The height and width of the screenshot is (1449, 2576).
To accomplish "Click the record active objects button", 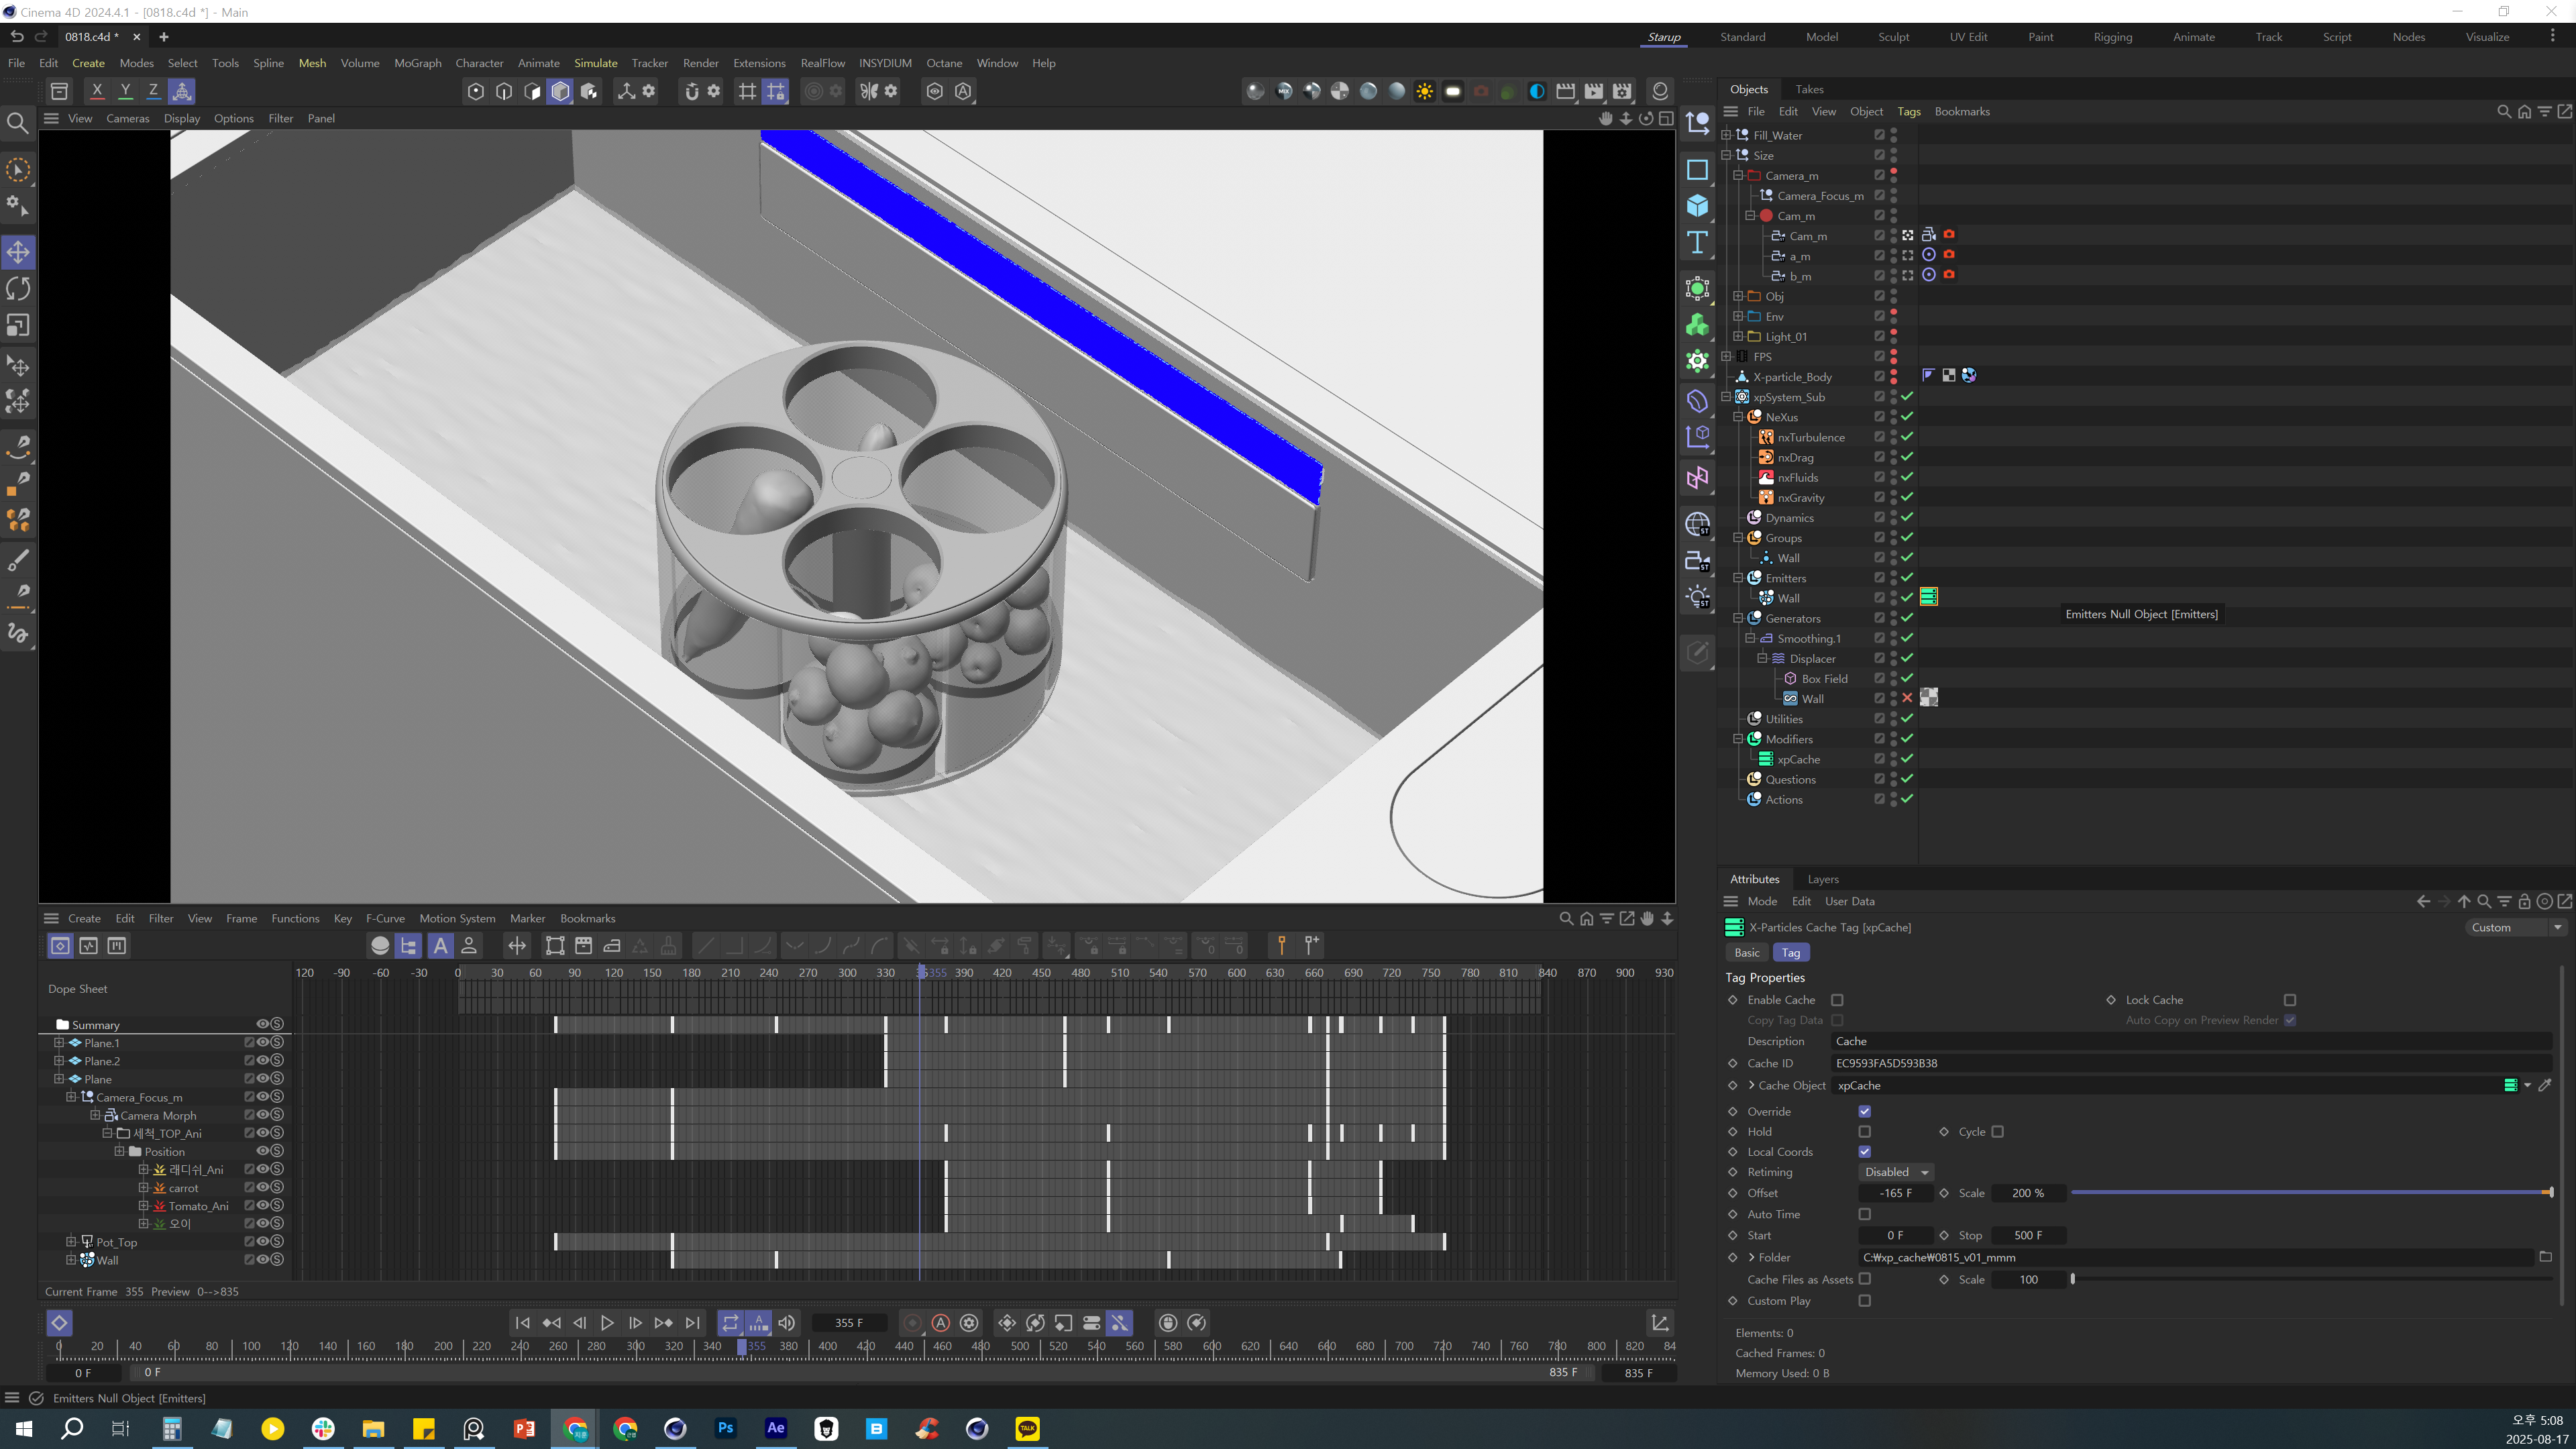I will tap(912, 1323).
